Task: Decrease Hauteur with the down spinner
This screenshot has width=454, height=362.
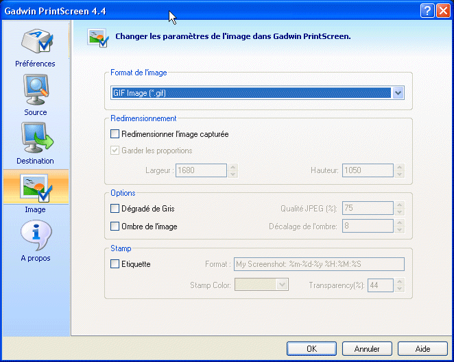Action: 400,174
